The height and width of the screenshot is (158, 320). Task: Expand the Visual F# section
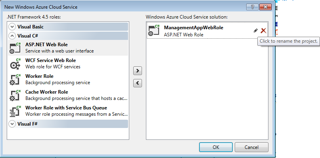[x=12, y=124]
